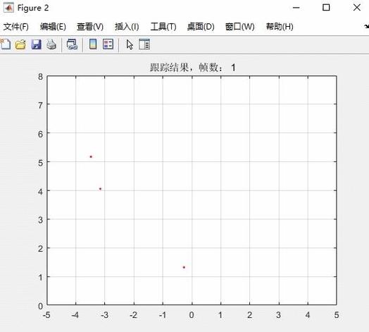
Task: Click the x-axis tick label -5
Action: [46, 315]
